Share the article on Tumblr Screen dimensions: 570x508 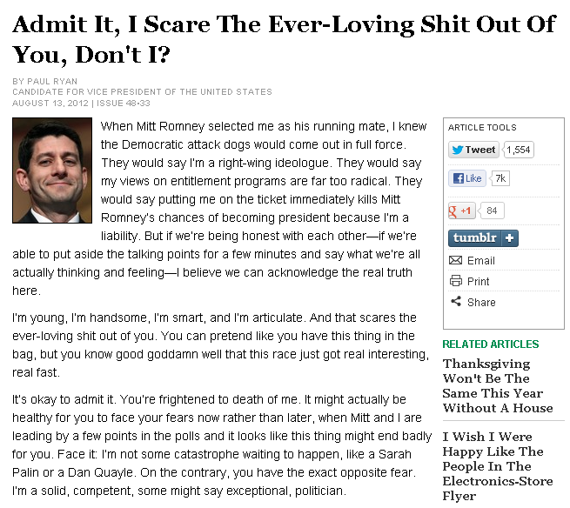[x=476, y=238]
